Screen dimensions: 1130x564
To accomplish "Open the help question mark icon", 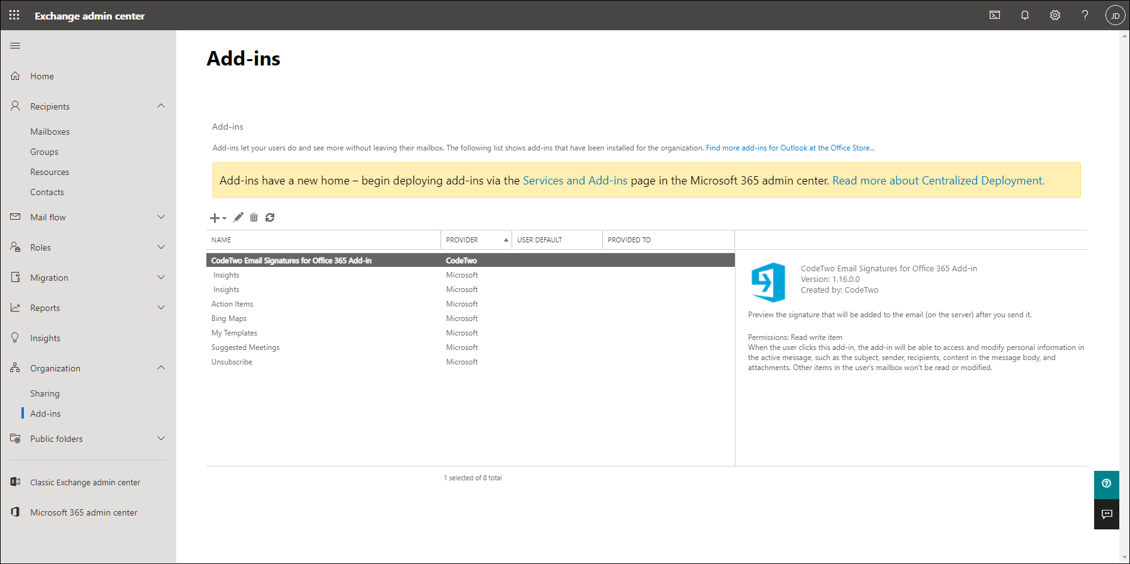I will [x=1085, y=15].
